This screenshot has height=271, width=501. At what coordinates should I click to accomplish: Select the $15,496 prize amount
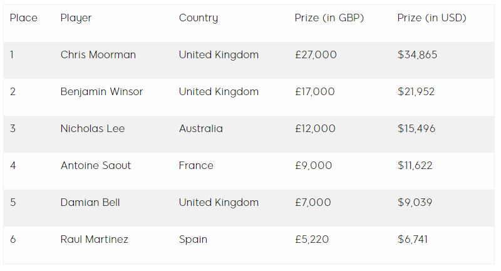pos(416,129)
